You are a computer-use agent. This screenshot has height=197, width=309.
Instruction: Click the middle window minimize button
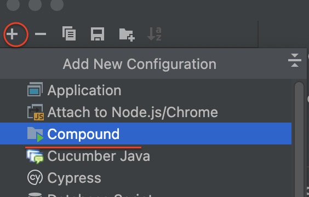35,4
